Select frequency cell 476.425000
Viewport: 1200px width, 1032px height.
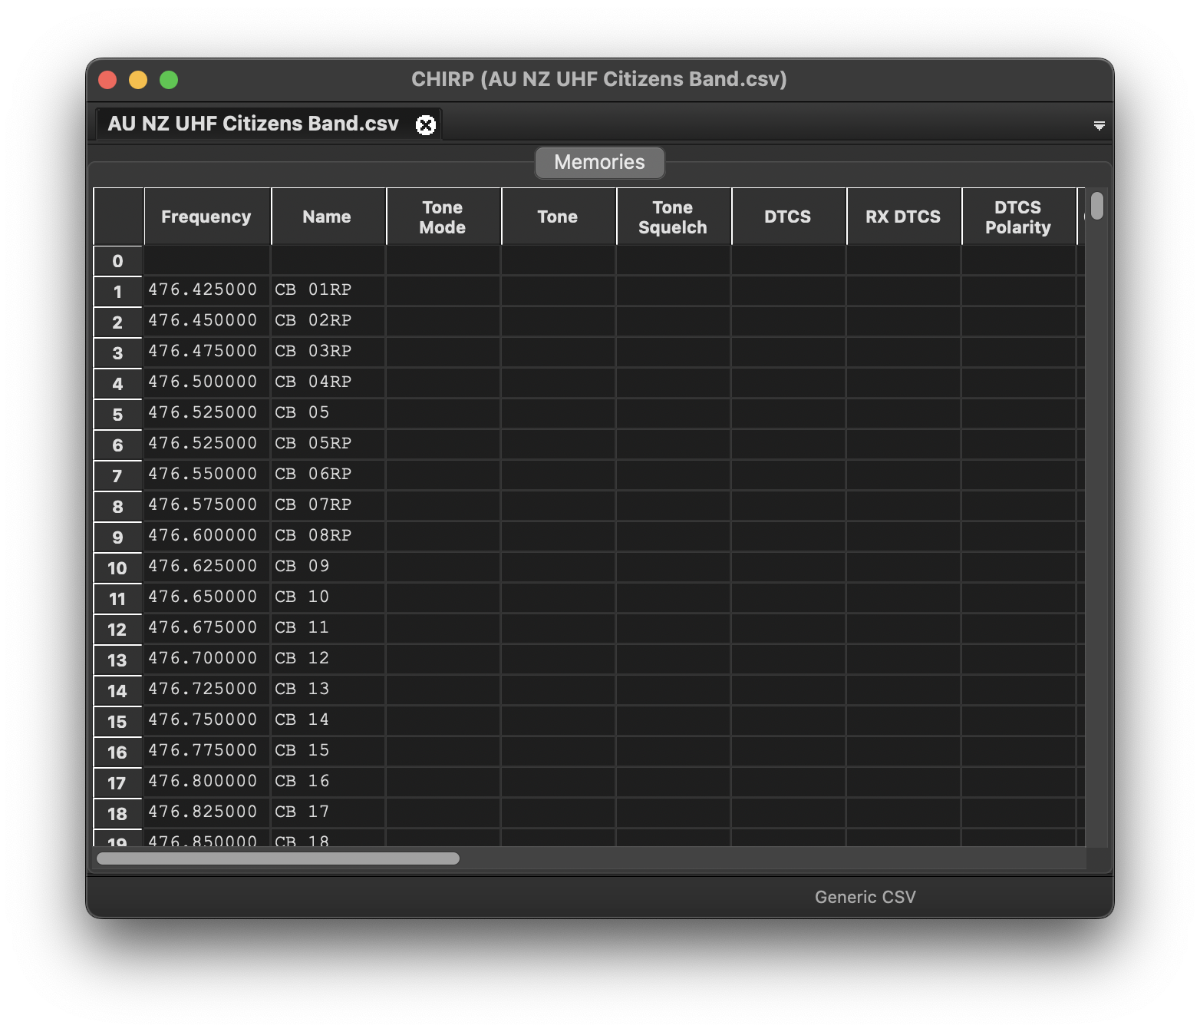(x=207, y=290)
